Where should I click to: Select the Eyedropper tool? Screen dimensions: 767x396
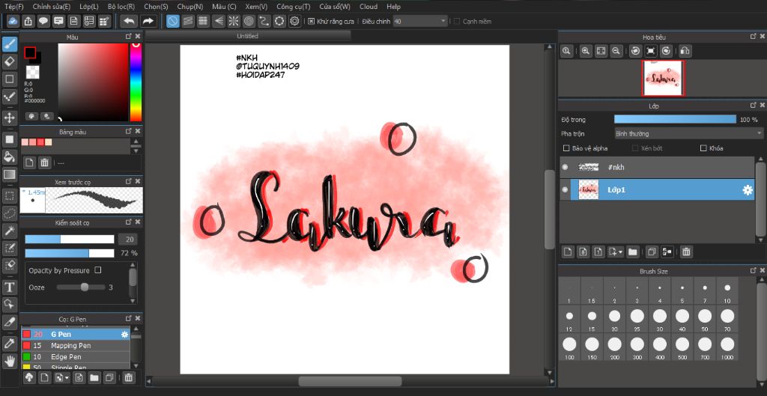(10, 343)
